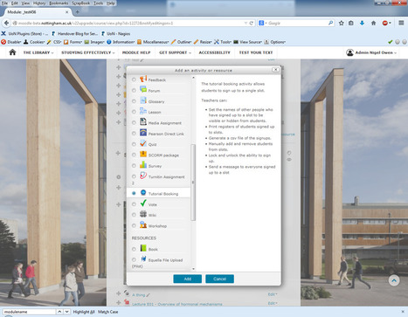408x317 pixels.
Task: Click the browser back arrow button
Action: point(6,23)
